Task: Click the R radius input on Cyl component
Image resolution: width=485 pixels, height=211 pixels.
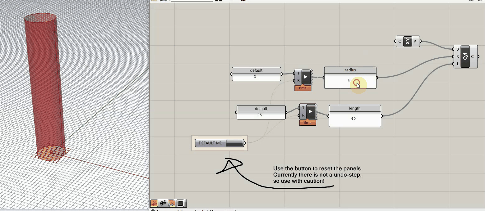Action: (457, 56)
